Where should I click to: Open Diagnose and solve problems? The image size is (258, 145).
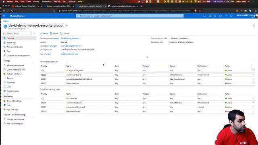tap(18, 56)
